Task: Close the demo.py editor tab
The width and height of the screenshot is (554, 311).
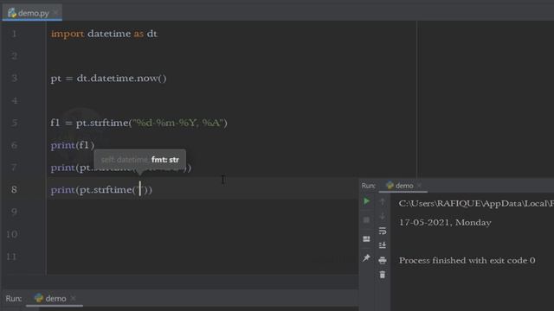Action: (x=55, y=13)
